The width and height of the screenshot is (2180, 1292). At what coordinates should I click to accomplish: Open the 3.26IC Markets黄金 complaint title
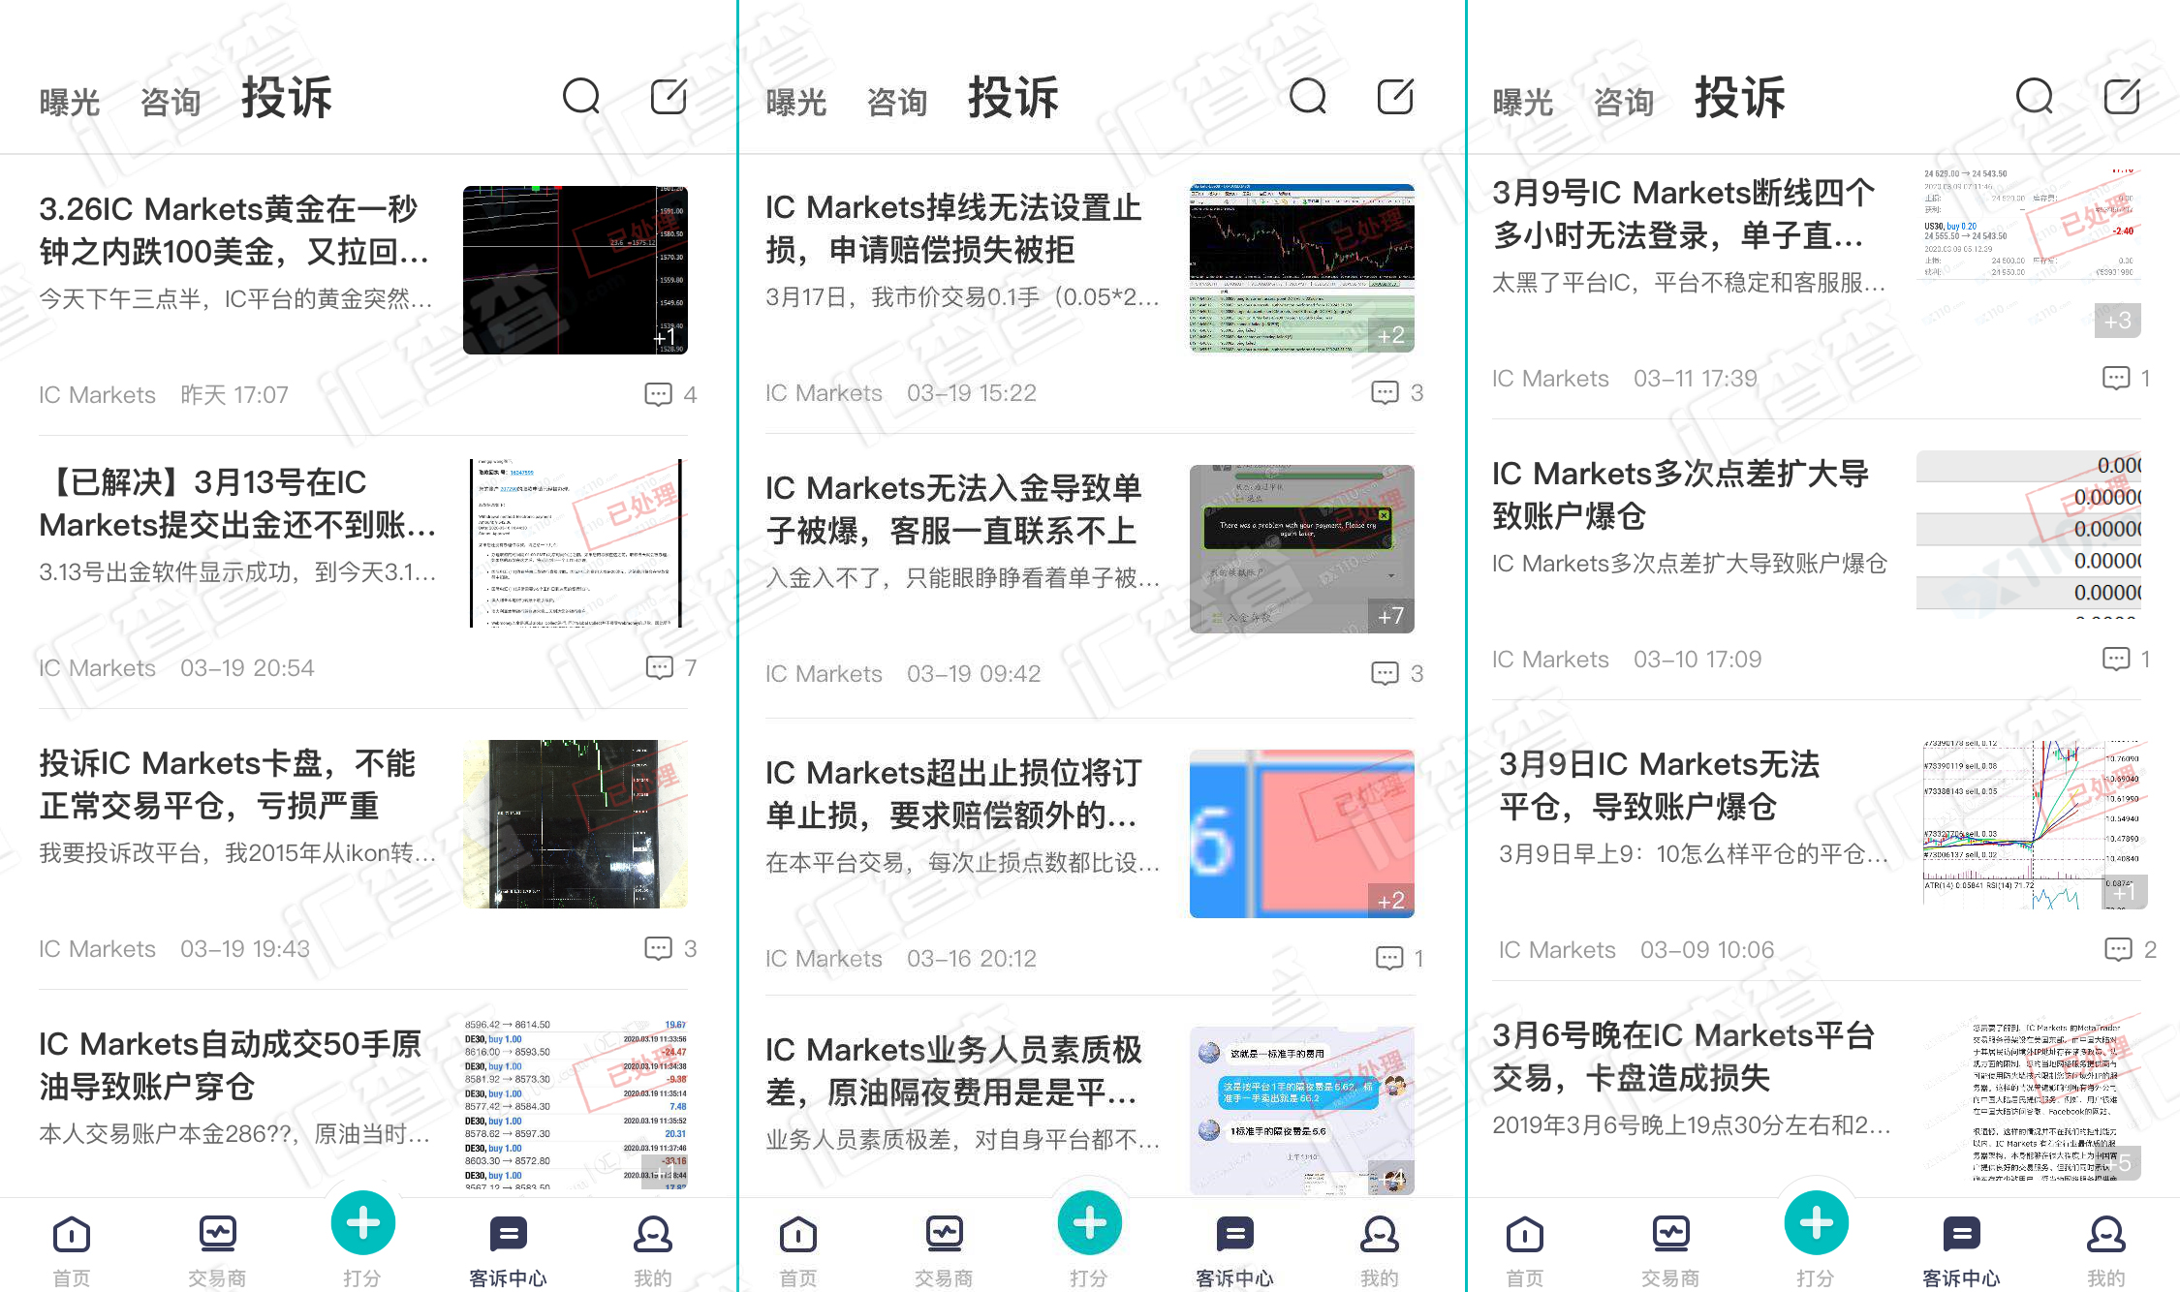pos(234,230)
